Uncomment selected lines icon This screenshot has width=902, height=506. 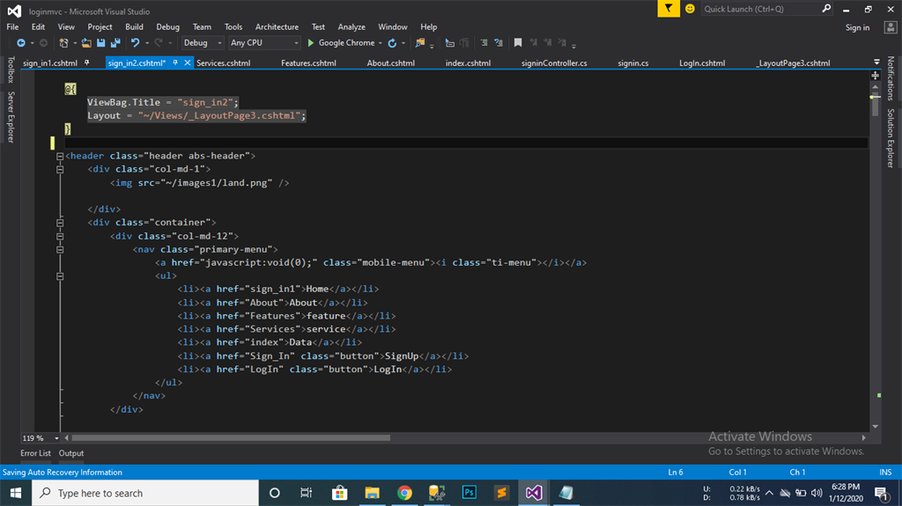[499, 43]
